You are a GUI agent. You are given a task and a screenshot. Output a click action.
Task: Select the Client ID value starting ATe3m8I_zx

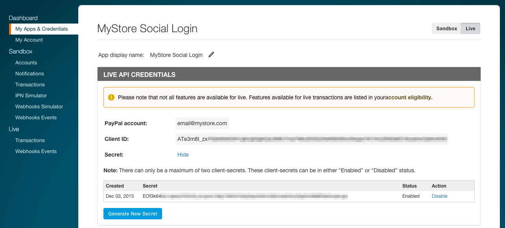tap(311, 139)
